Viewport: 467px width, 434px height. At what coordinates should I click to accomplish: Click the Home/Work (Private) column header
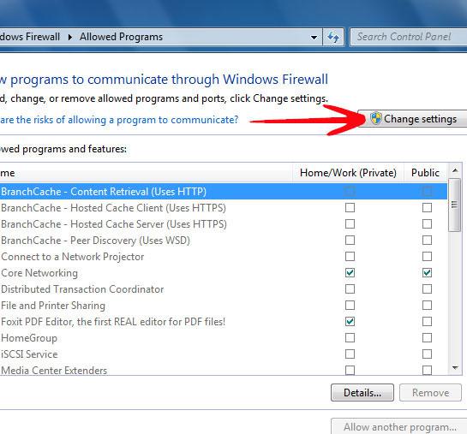click(348, 173)
